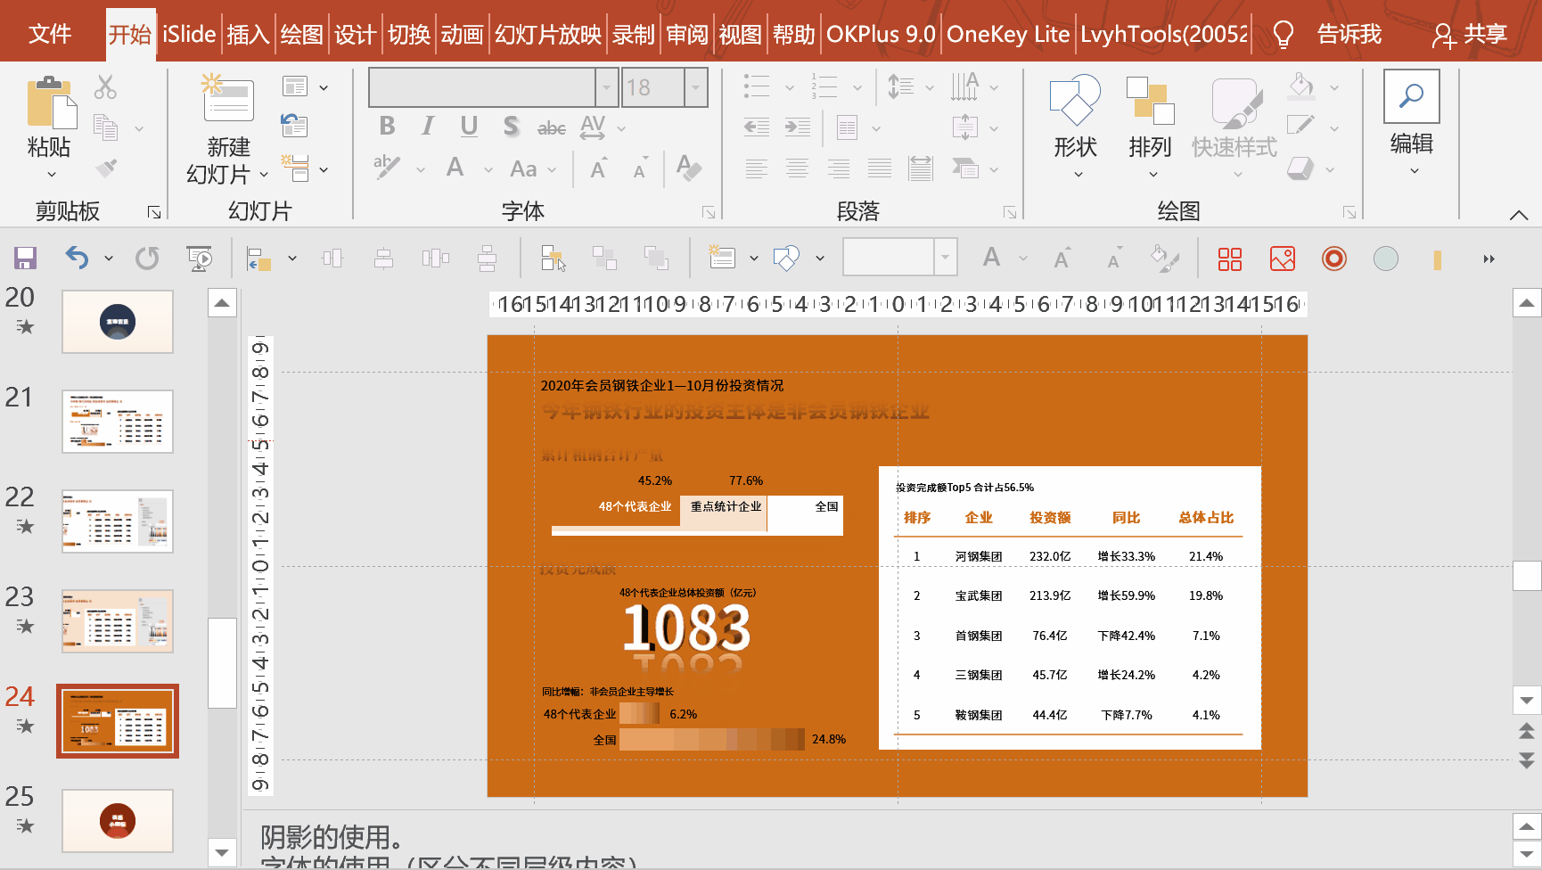Switch to the 插入 tab

[x=248, y=35]
